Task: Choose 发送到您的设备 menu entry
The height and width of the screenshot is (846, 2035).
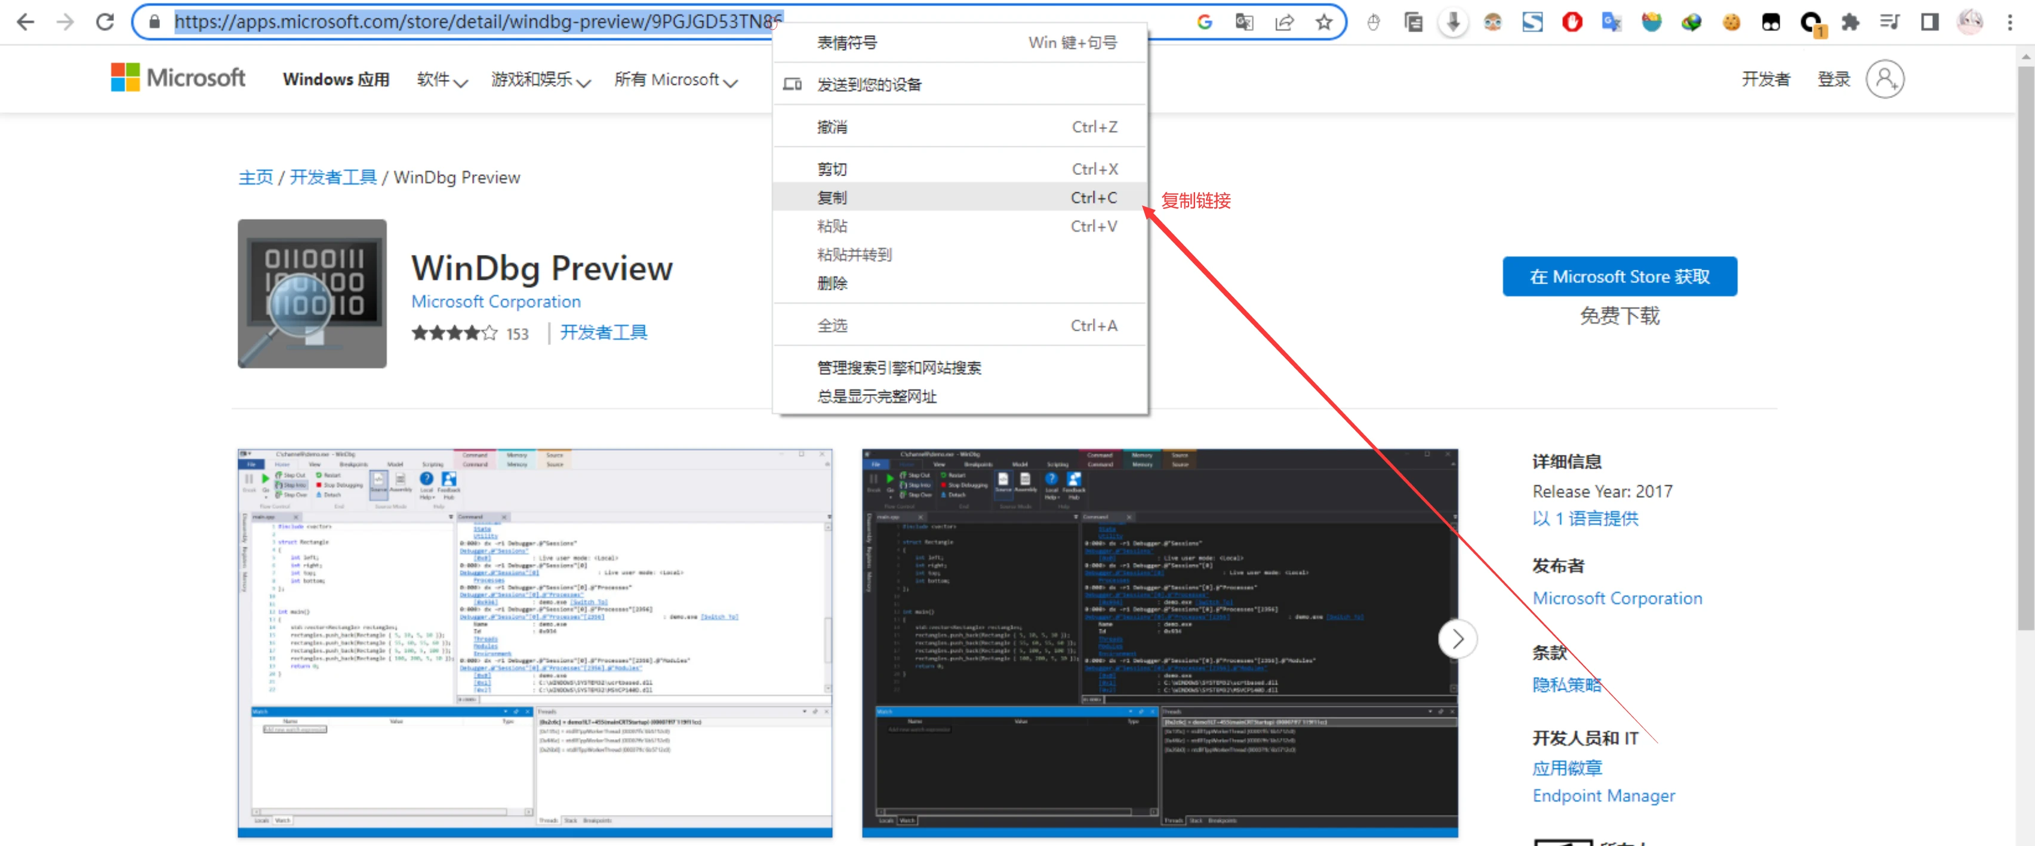Action: pyautogui.click(x=960, y=85)
